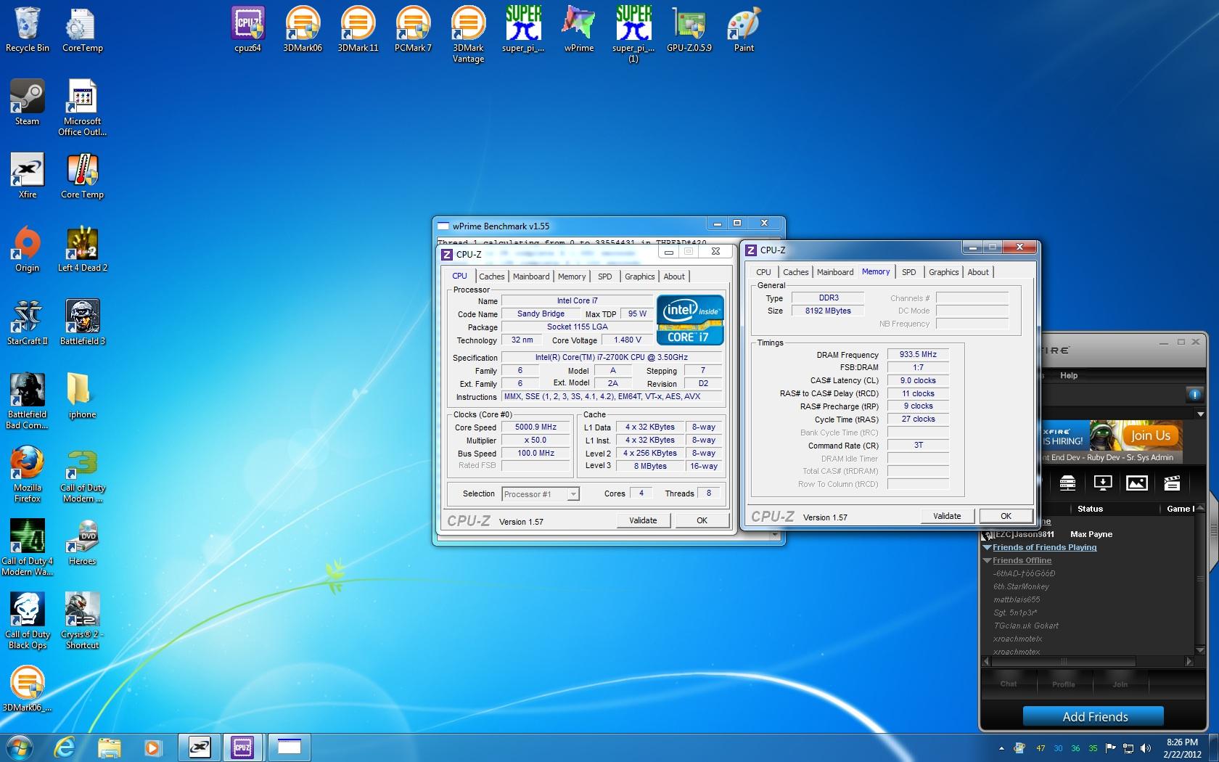This screenshot has width=1219, height=762.
Task: Open Mainboard tab in left CPU-Z window
Action: coord(531,276)
